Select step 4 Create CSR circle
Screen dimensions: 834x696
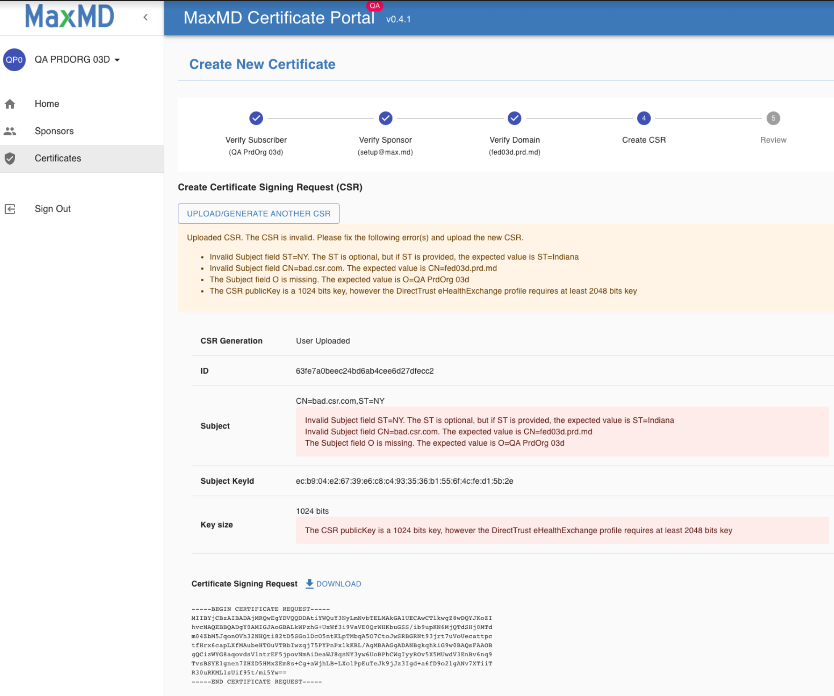coord(643,118)
